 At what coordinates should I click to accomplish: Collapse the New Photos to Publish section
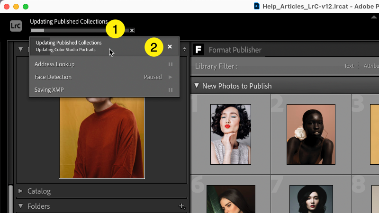coord(197,86)
